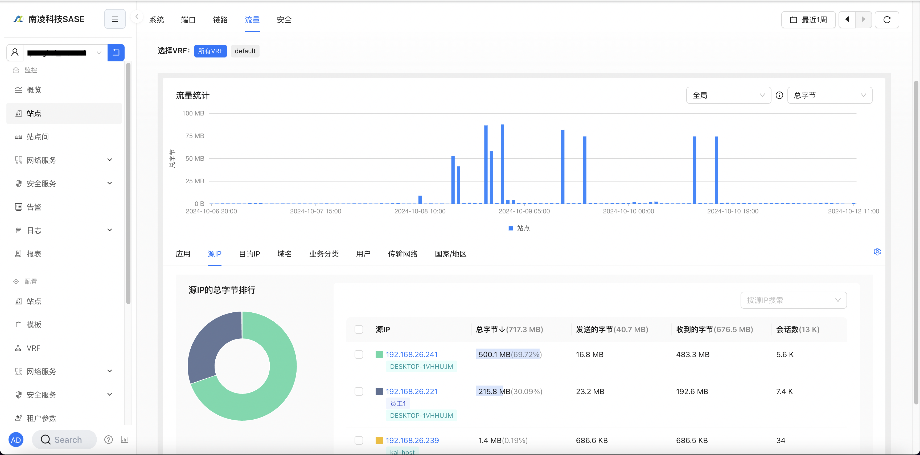Toggle the select-all checkbox in 源IP header

tap(359, 329)
